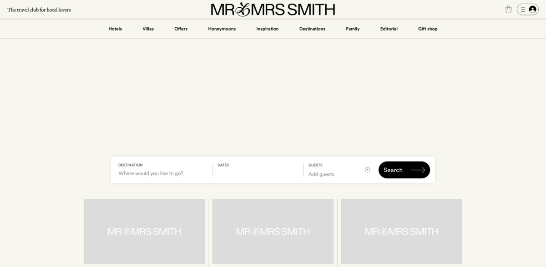Click the Mr & Mrs Smith logo
Image resolution: width=546 pixels, height=267 pixels.
(x=273, y=9)
